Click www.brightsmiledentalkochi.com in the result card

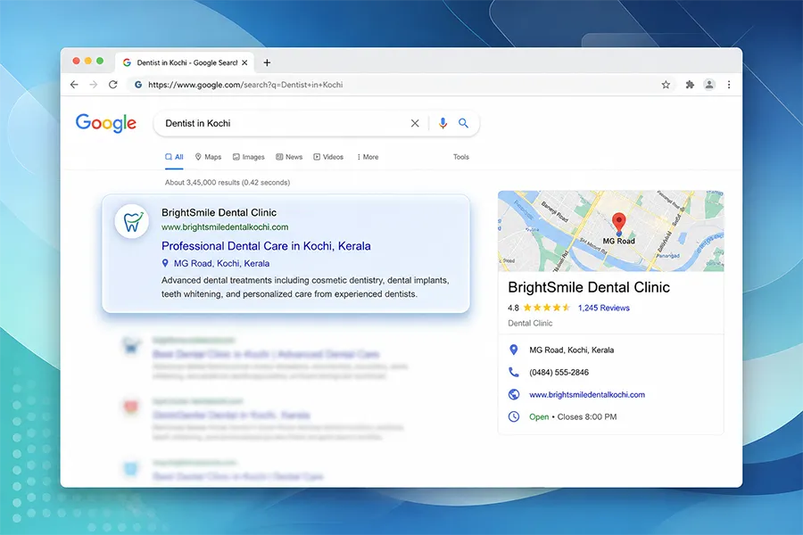[x=225, y=226]
